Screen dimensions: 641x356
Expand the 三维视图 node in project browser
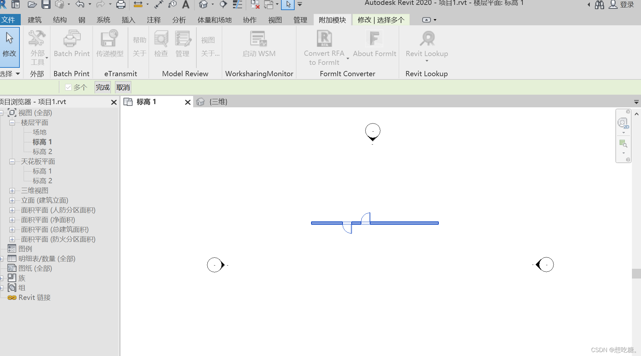tap(12, 190)
